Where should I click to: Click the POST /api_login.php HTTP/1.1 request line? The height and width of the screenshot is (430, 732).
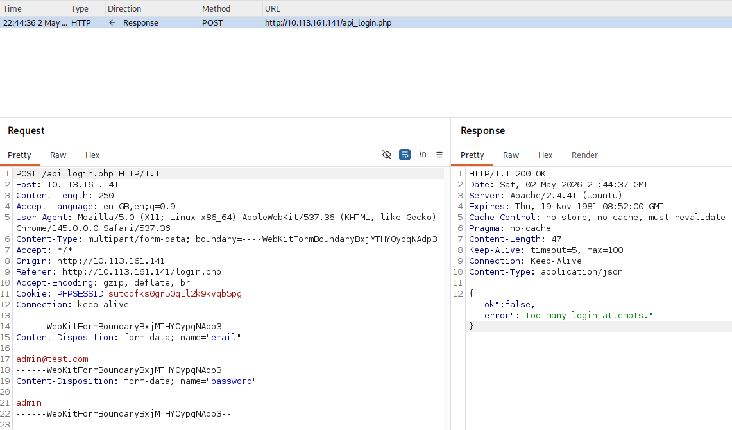[88, 174]
